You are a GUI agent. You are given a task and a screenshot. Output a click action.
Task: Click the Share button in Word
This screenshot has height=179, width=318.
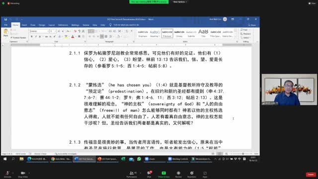[x=252, y=25]
